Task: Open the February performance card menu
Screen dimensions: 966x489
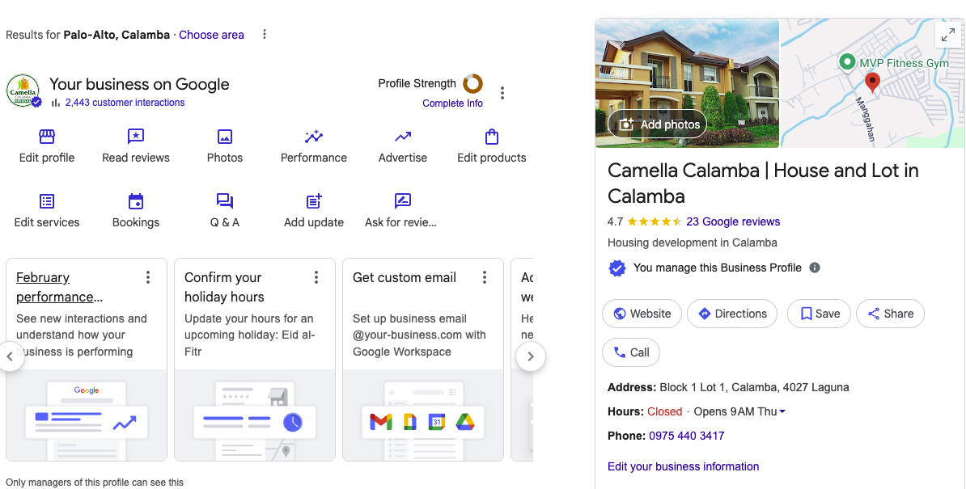Action: [x=148, y=278]
